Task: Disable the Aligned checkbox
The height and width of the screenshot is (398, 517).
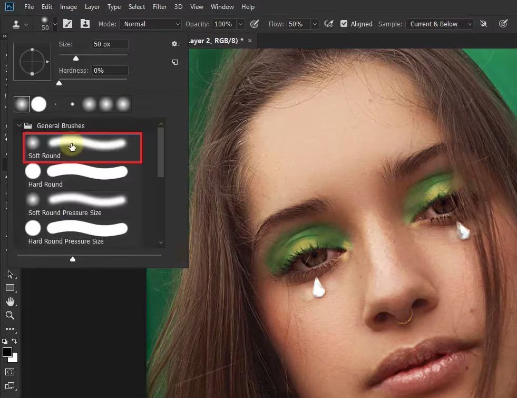Action: pos(344,24)
